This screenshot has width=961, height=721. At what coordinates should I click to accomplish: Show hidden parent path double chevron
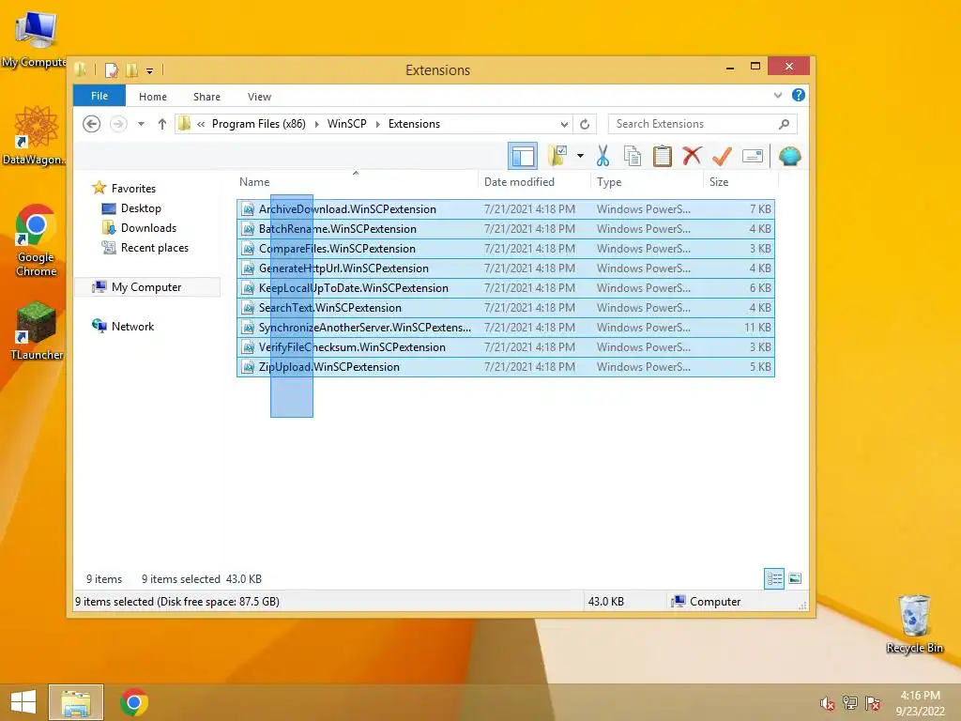[201, 124]
